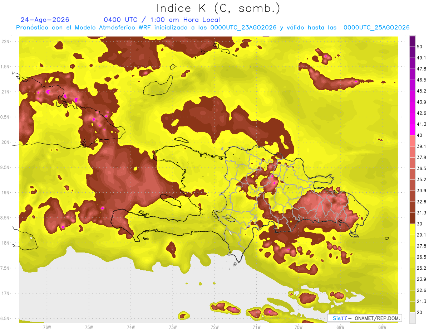Click the "68W" longitude label

(x=382, y=327)
